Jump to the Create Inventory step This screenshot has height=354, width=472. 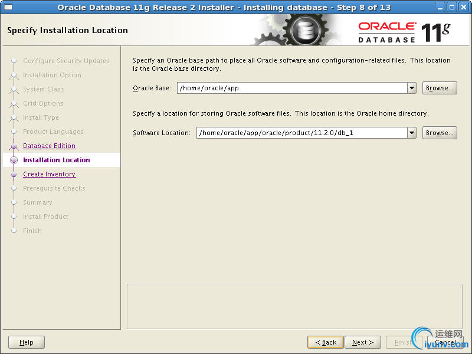coord(50,174)
